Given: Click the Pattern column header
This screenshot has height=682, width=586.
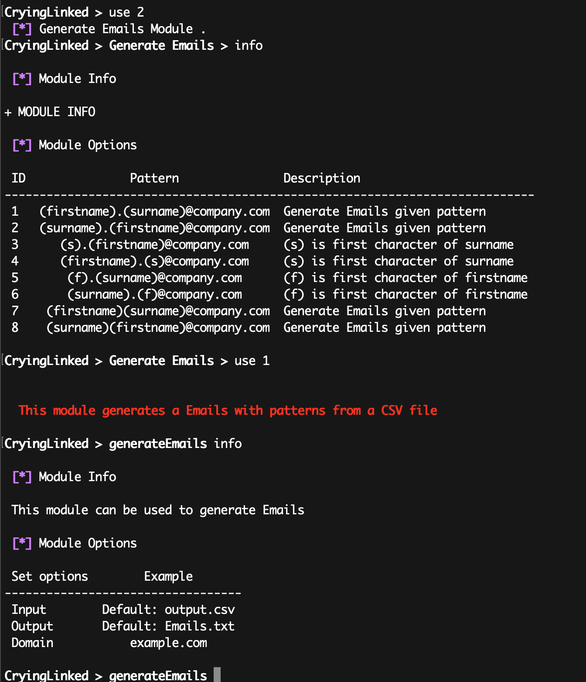Looking at the screenshot, I should 154,179.
